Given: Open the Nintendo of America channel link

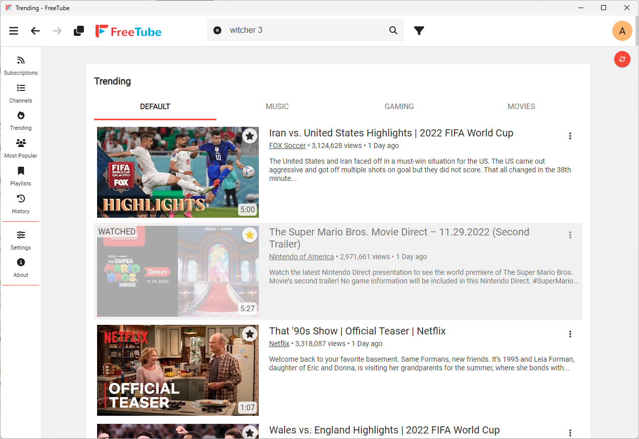Looking at the screenshot, I should tap(301, 257).
